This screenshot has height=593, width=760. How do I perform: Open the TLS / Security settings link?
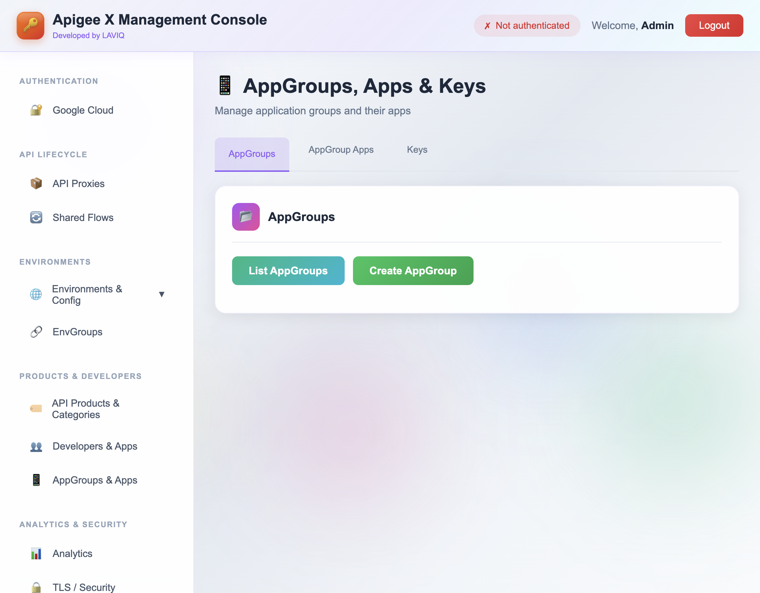pyautogui.click(x=83, y=587)
